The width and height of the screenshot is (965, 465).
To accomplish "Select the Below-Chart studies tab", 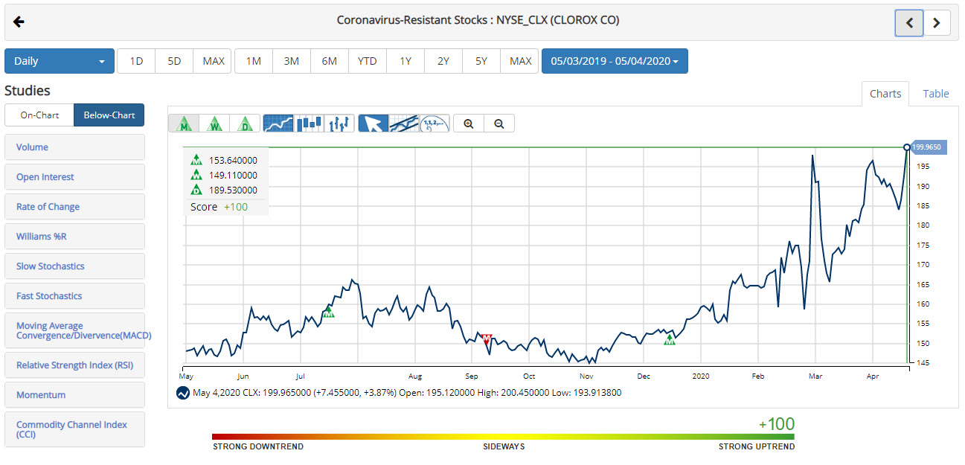I will pyautogui.click(x=109, y=115).
